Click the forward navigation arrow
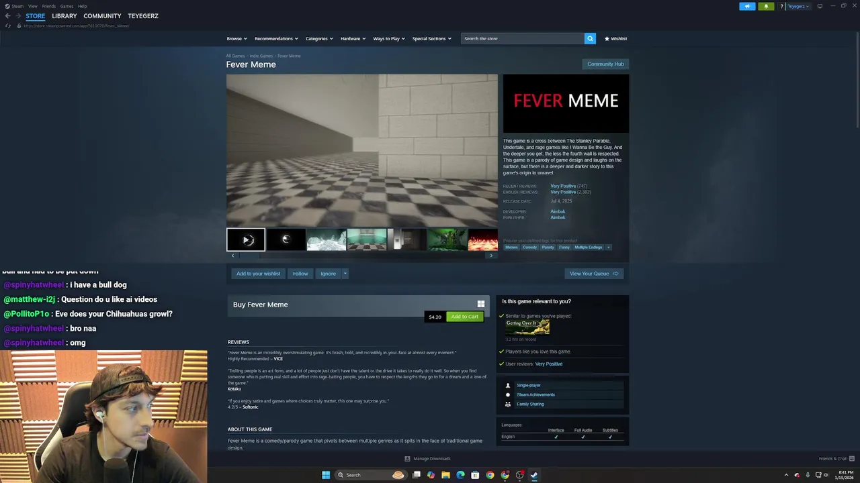Screen dimensions: 860x483 17,16
